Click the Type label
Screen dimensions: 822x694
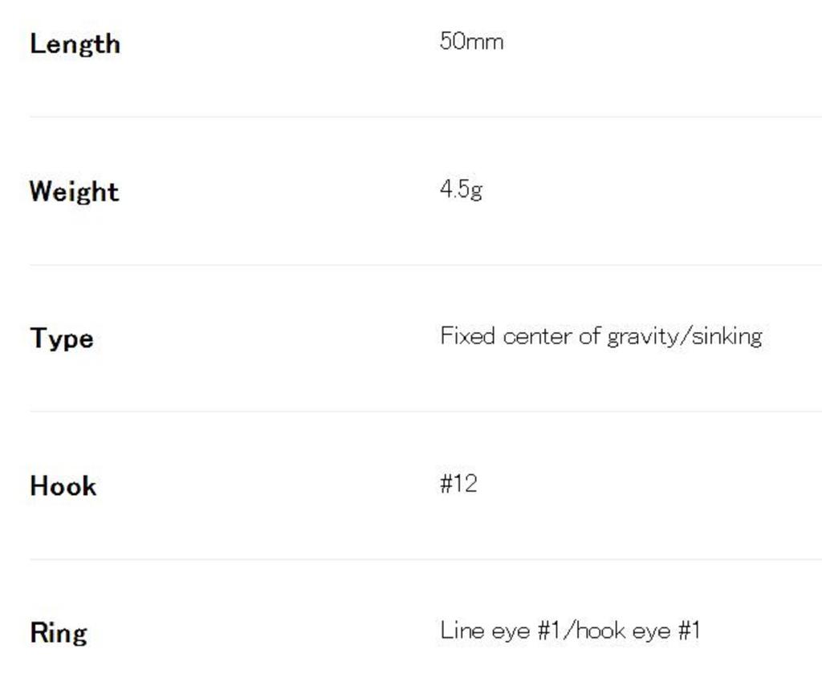61,338
